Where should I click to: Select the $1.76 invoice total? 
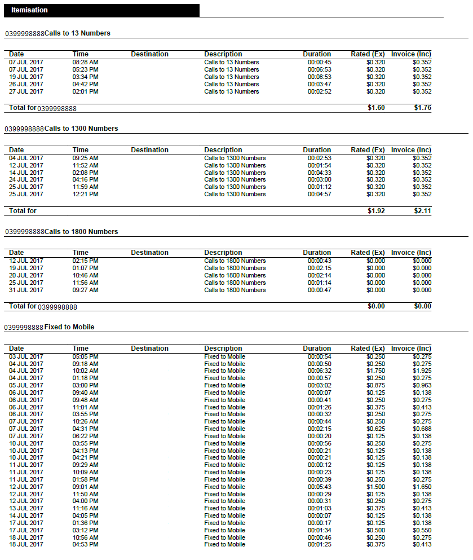point(422,108)
